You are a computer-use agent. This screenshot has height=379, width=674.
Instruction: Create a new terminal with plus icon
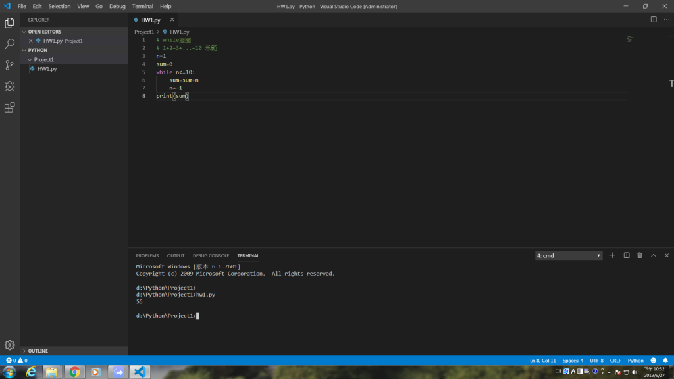[x=613, y=255]
